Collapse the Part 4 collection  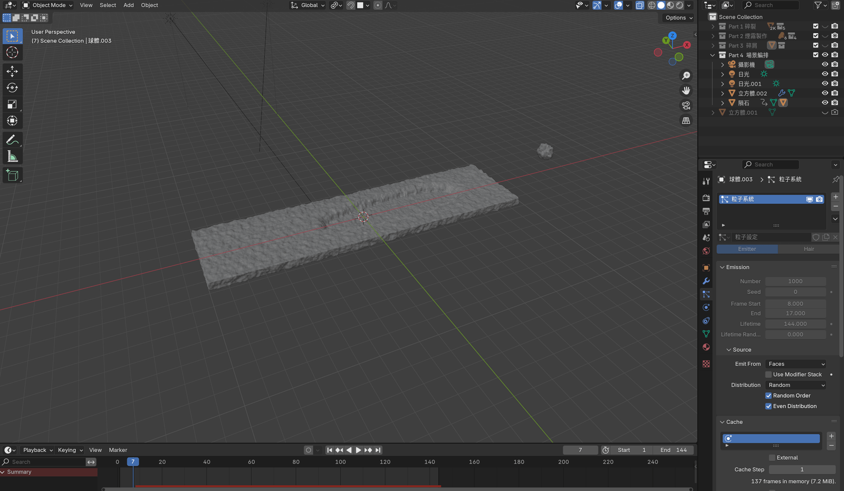point(713,55)
